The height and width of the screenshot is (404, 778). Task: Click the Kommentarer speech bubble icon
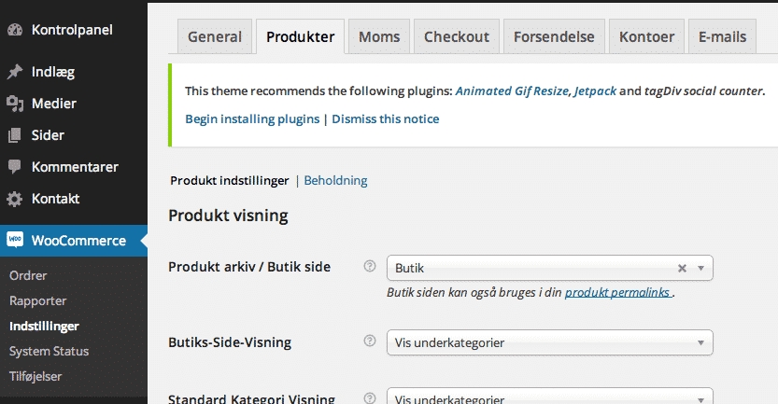[15, 167]
